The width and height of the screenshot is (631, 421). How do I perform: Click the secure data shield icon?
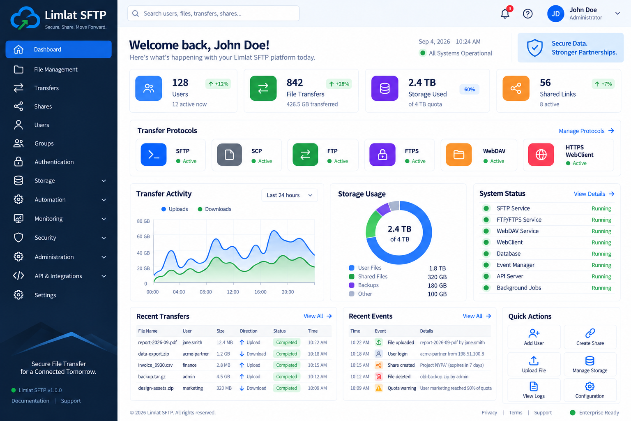(x=535, y=48)
